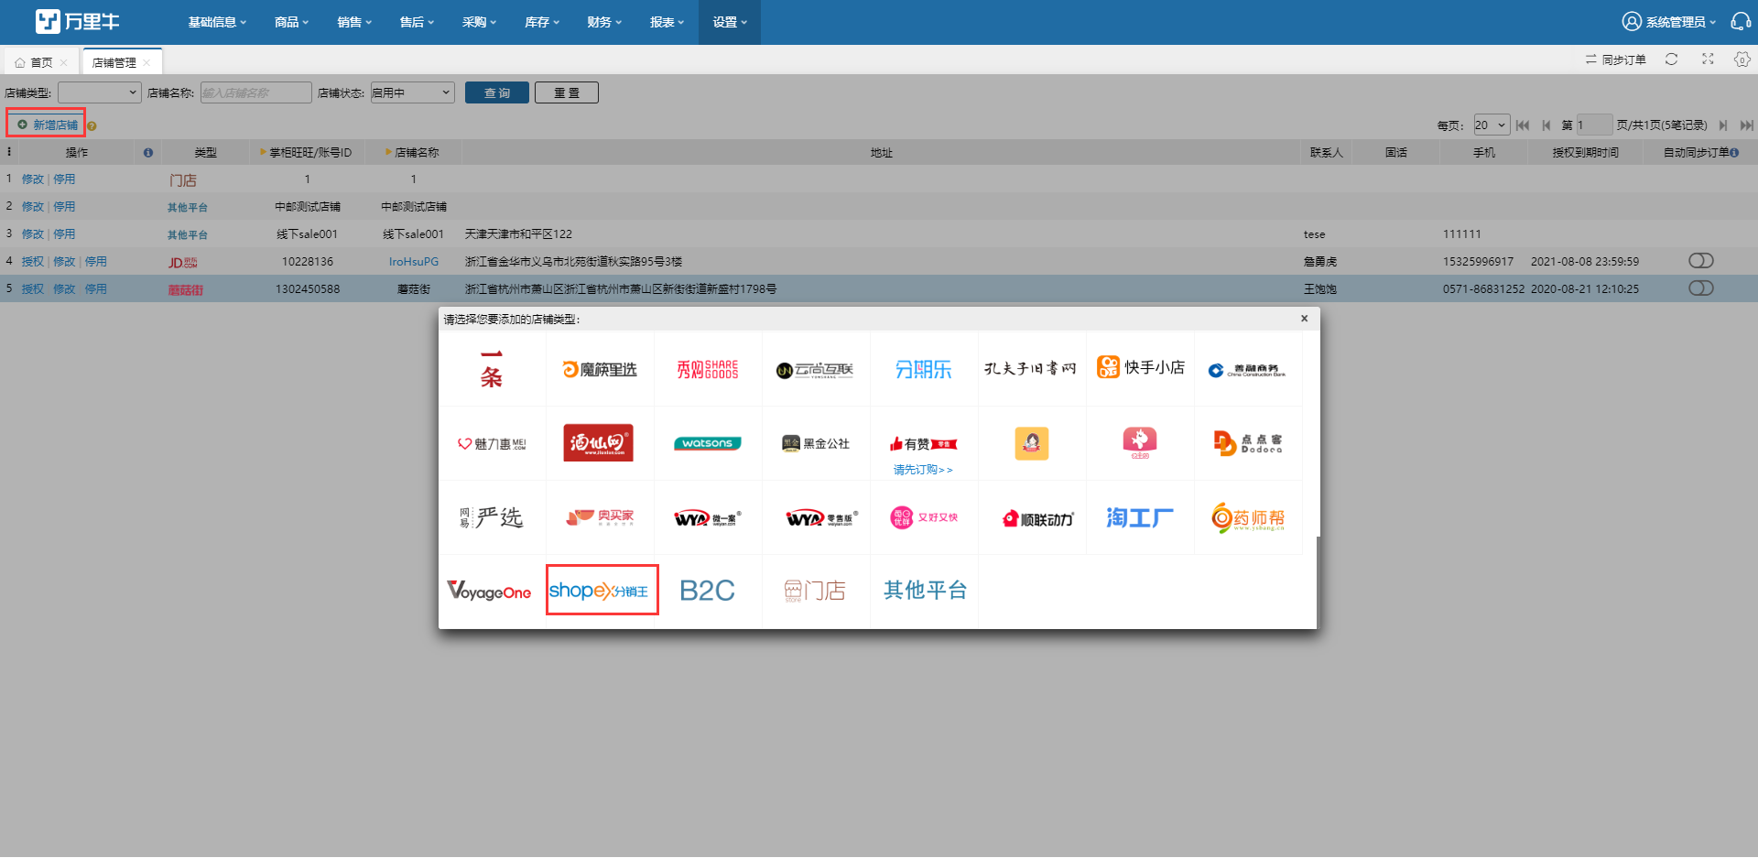Open the 商品 menu

click(x=291, y=22)
